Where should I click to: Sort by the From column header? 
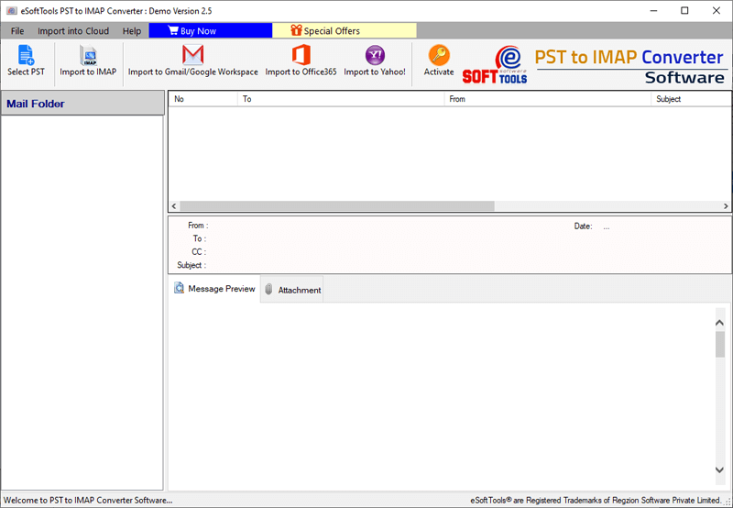(x=547, y=99)
